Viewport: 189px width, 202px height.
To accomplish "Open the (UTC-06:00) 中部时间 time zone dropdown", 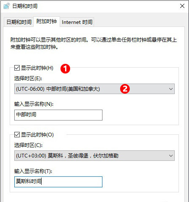I will (x=94, y=89).
